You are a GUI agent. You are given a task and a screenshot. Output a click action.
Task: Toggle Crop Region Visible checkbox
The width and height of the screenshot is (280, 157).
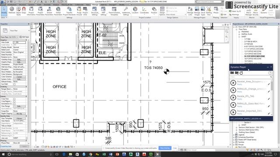[x=14, y=101]
